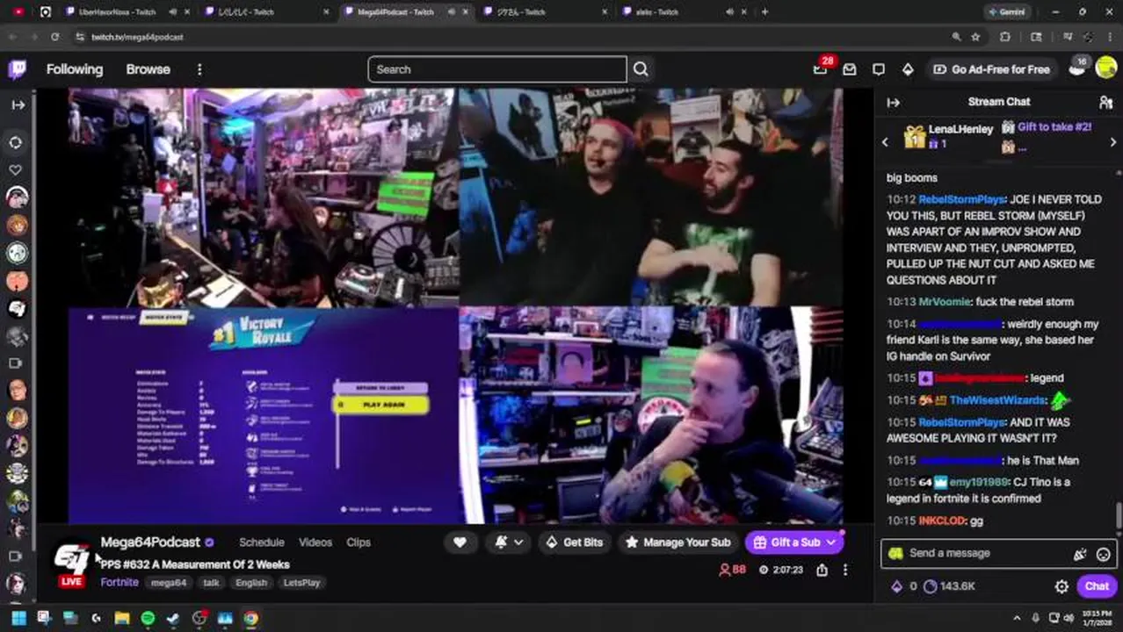Open the channel's Schedule tab
The image size is (1123, 632).
point(262,542)
